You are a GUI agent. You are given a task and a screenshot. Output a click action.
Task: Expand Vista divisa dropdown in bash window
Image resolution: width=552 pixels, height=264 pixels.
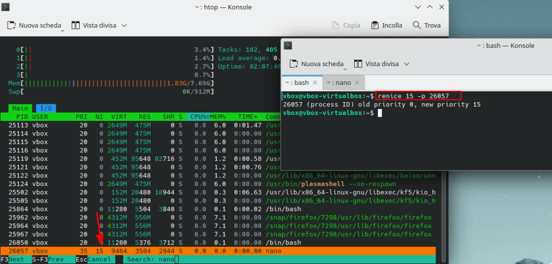[x=407, y=64]
